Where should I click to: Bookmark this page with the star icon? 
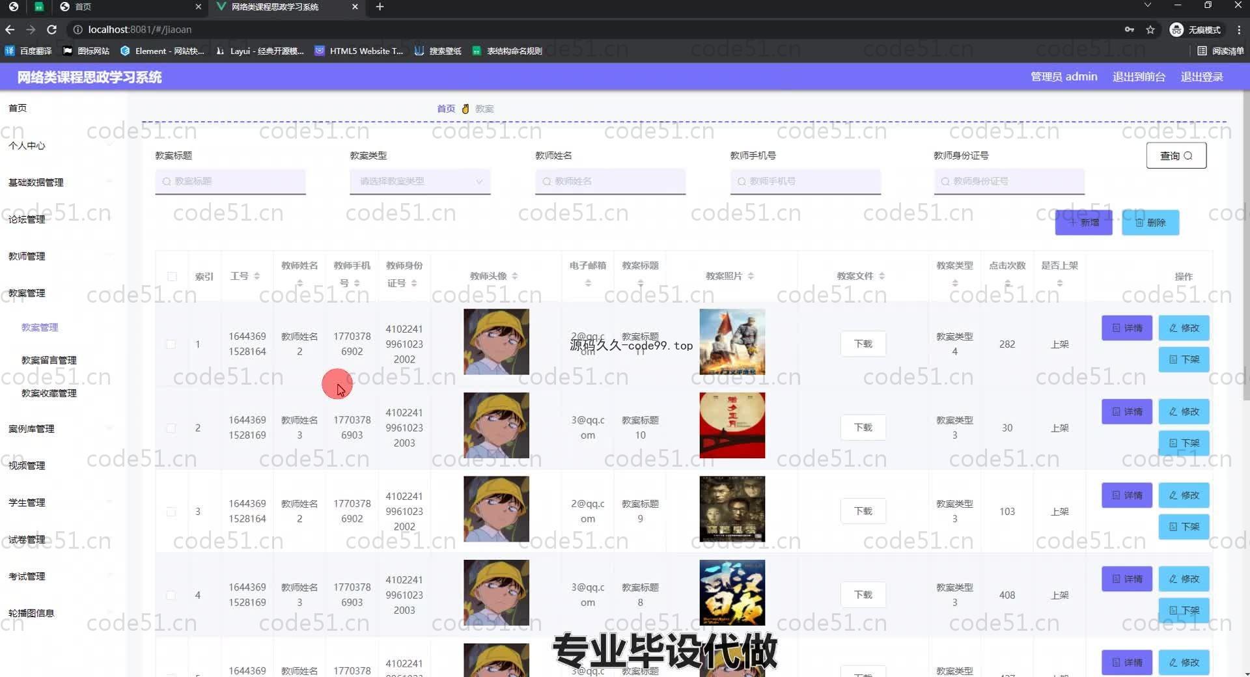[x=1150, y=29]
